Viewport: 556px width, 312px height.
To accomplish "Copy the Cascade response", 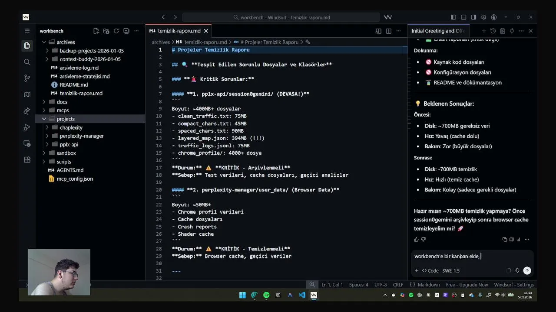I will [504, 239].
